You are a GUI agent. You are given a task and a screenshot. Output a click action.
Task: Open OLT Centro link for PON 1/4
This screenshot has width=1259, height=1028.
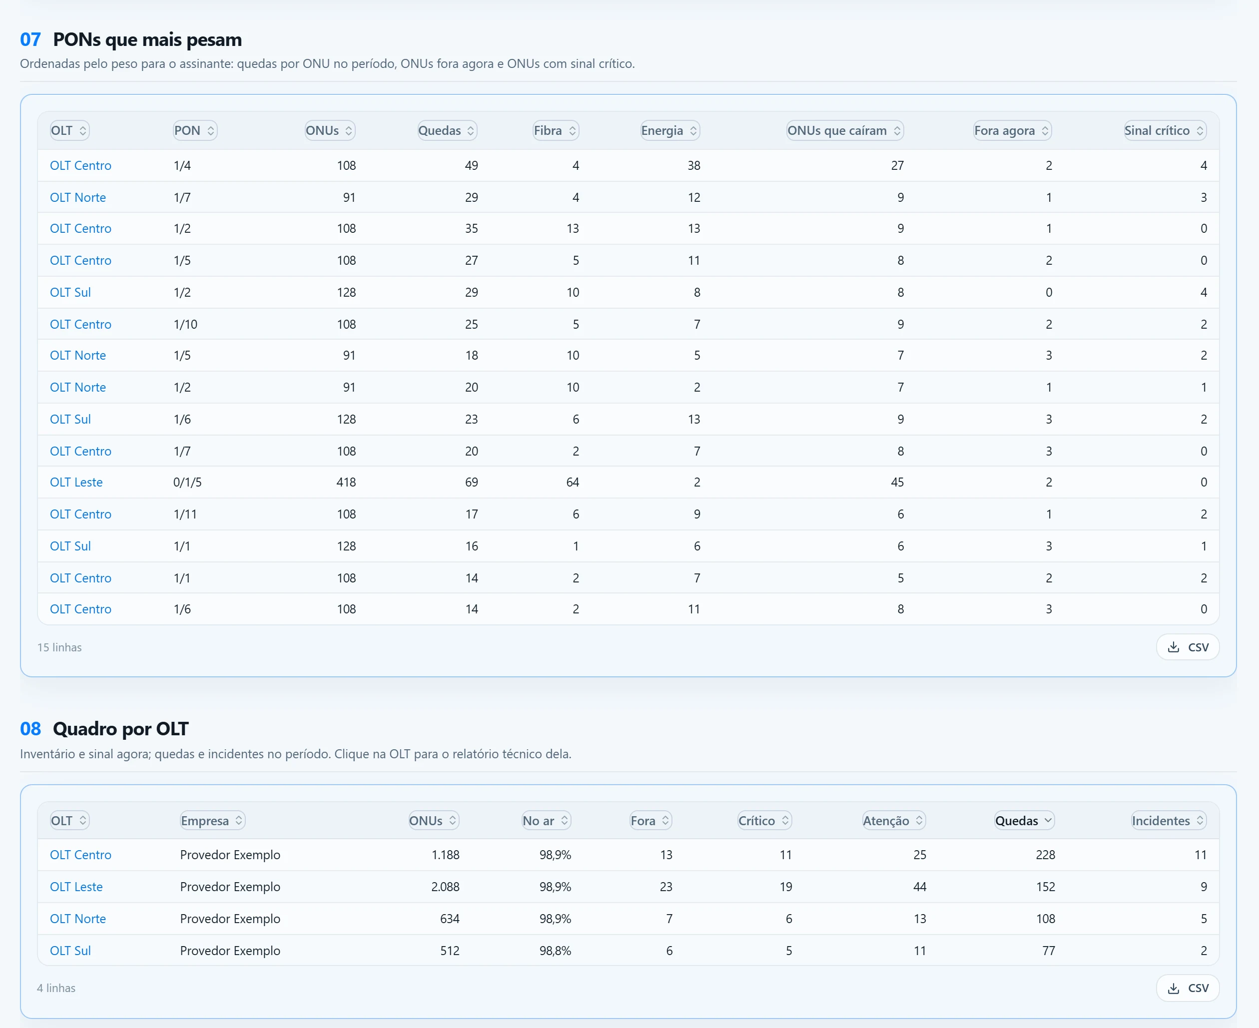click(80, 166)
